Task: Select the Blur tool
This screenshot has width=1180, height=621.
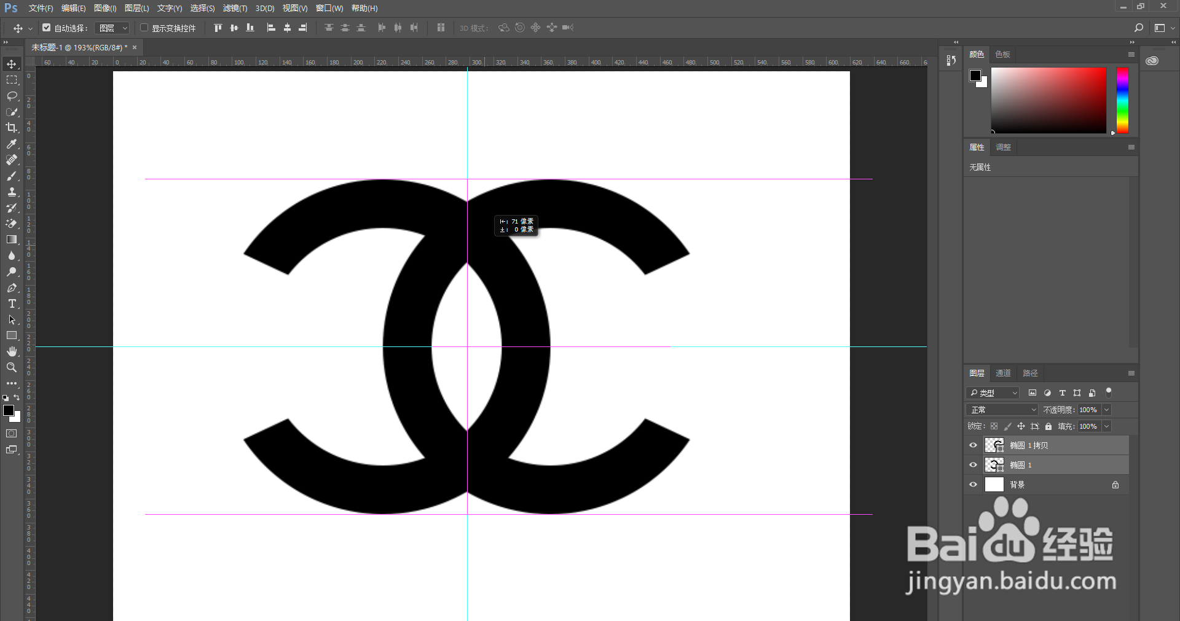Action: [x=12, y=256]
